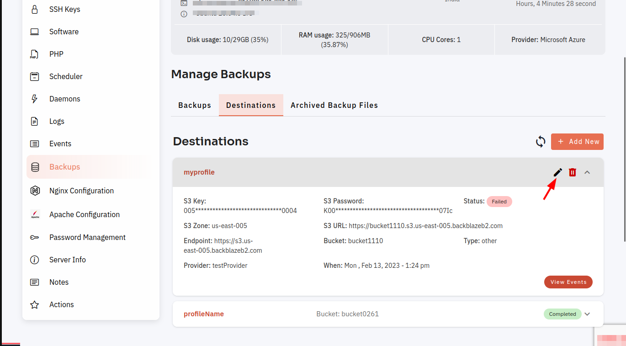
Task: Open the Archived Backup Files tab
Action: tap(334, 105)
